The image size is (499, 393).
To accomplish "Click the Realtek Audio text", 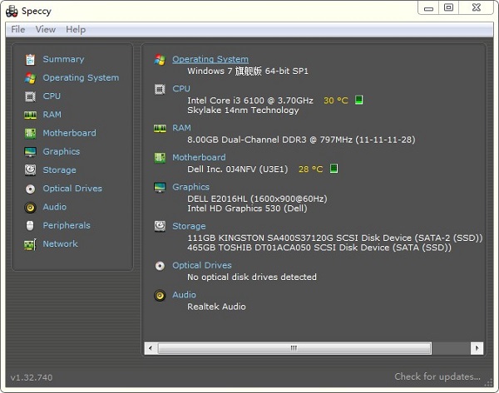I will tap(216, 307).
